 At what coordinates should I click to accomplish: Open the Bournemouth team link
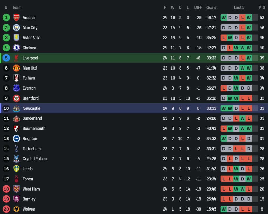pos(34,128)
